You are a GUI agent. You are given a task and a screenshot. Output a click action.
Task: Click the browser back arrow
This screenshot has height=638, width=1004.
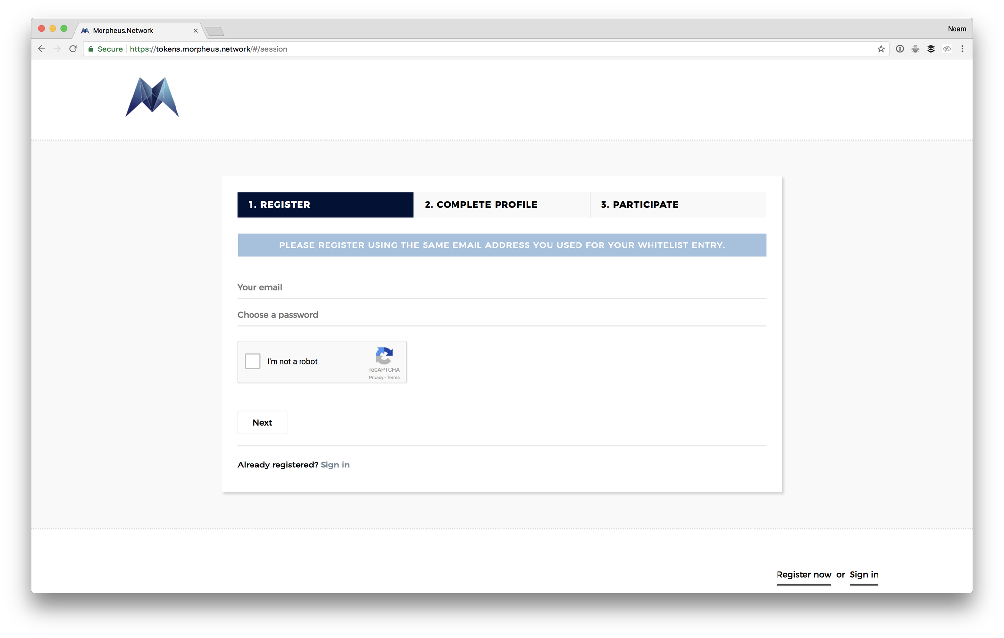[41, 49]
